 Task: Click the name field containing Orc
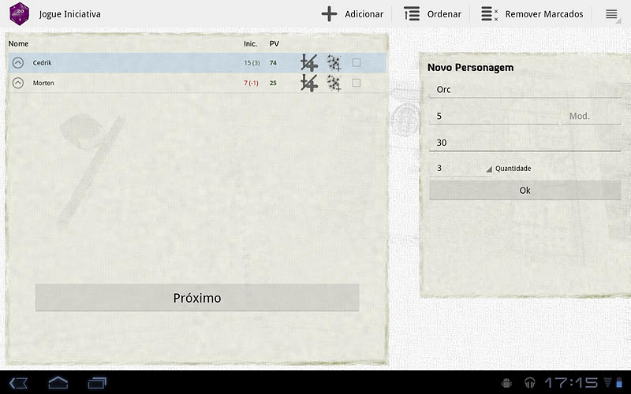525,89
